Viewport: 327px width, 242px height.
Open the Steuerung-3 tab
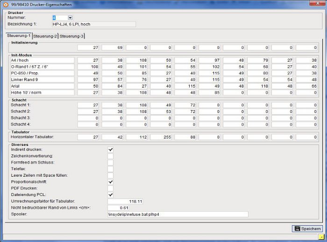click(x=71, y=36)
